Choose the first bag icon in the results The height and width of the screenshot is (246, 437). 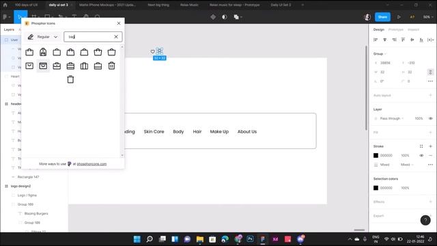29,52
